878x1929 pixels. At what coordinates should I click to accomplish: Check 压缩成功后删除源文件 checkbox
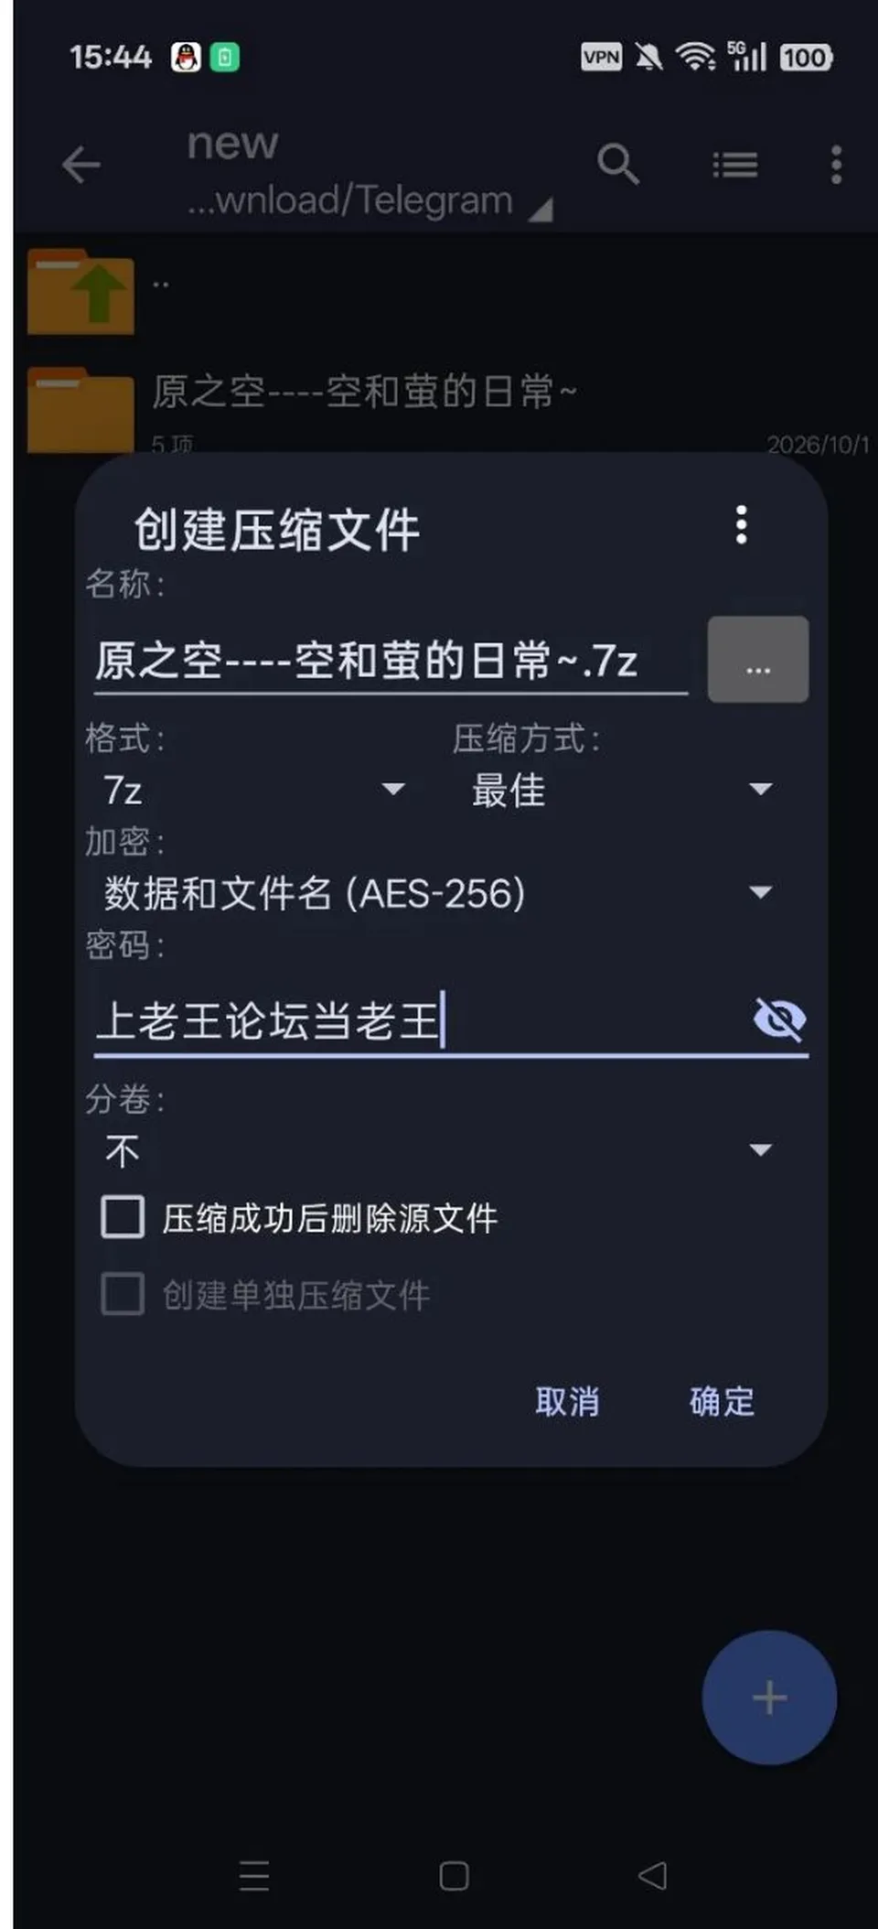[x=123, y=1217]
